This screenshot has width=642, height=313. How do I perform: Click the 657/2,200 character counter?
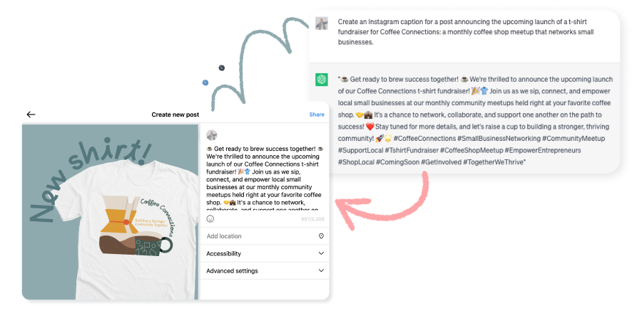pos(312,219)
